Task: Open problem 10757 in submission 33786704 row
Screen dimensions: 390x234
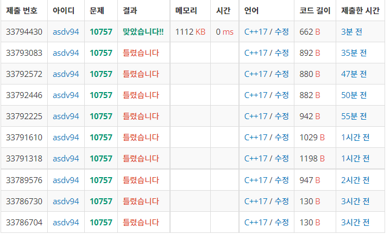Action: (x=101, y=222)
